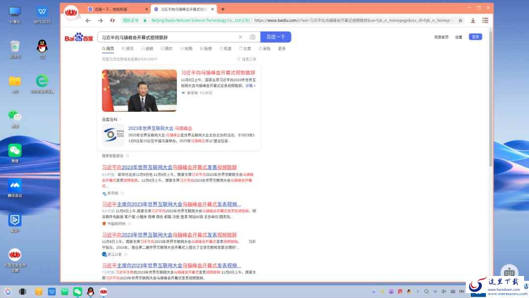
Task: Open the green e browser desktop icon
Action: pyautogui.click(x=42, y=84)
